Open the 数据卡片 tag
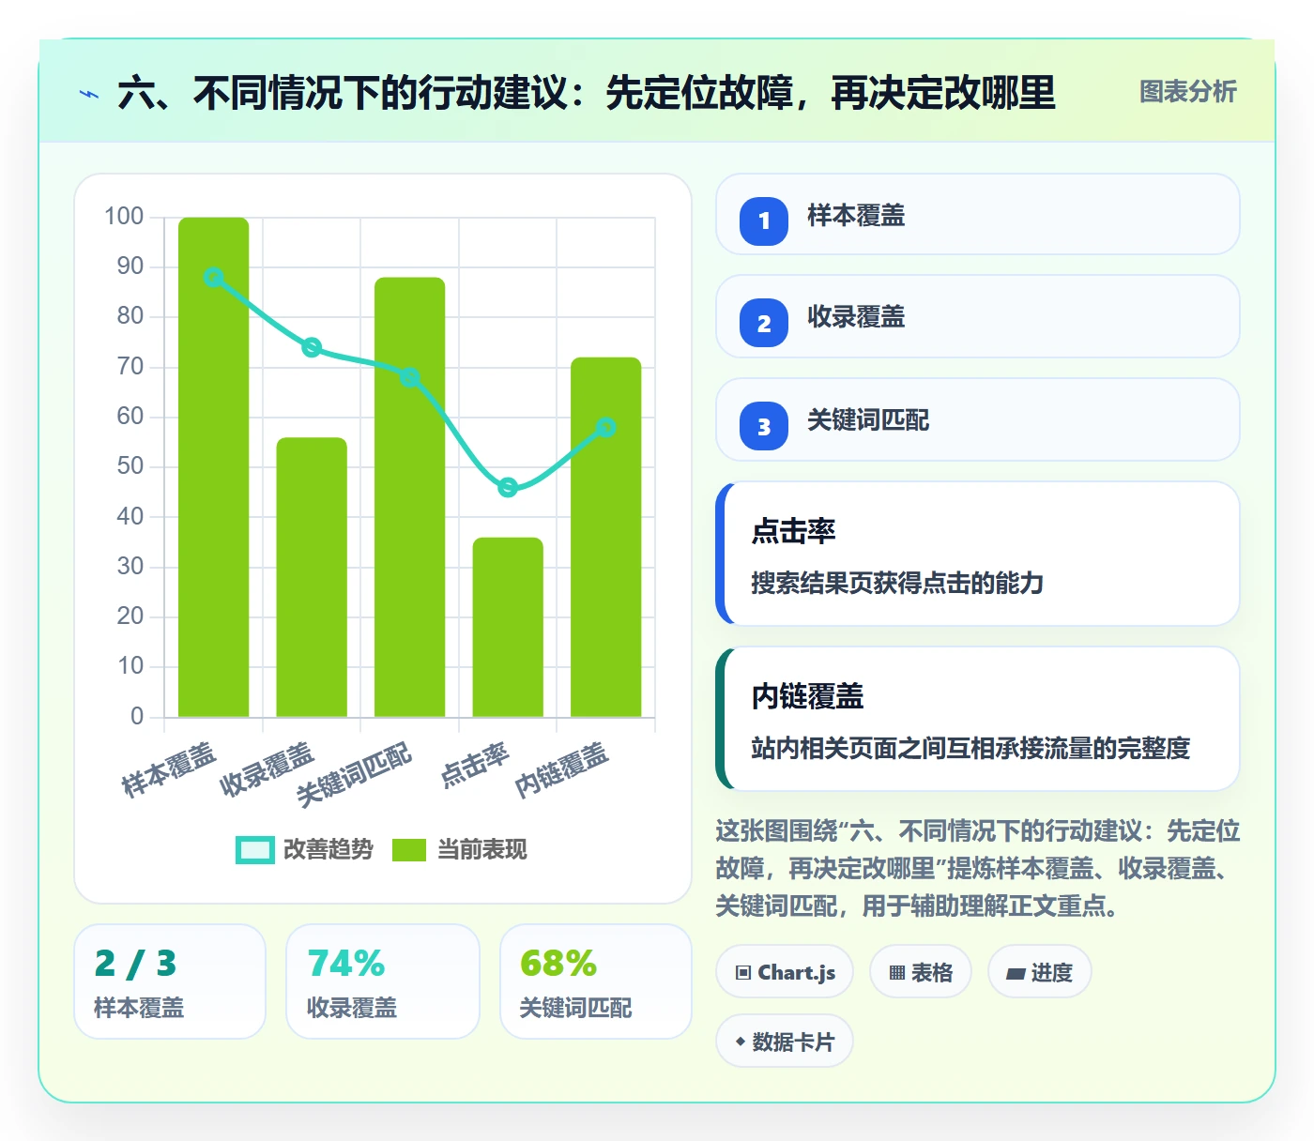This screenshot has height=1141, width=1314. point(785,1042)
